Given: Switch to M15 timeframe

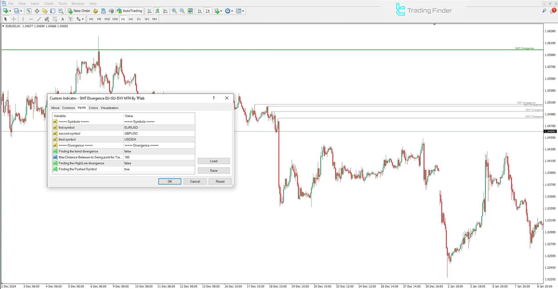Looking at the screenshot, I should coord(107,19).
